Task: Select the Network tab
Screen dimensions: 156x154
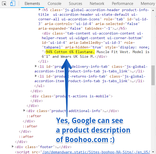Action: 97,4
